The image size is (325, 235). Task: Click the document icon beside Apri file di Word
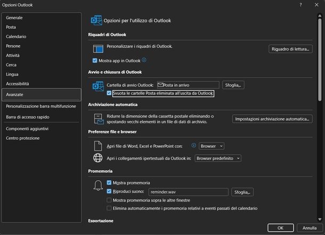point(98,146)
